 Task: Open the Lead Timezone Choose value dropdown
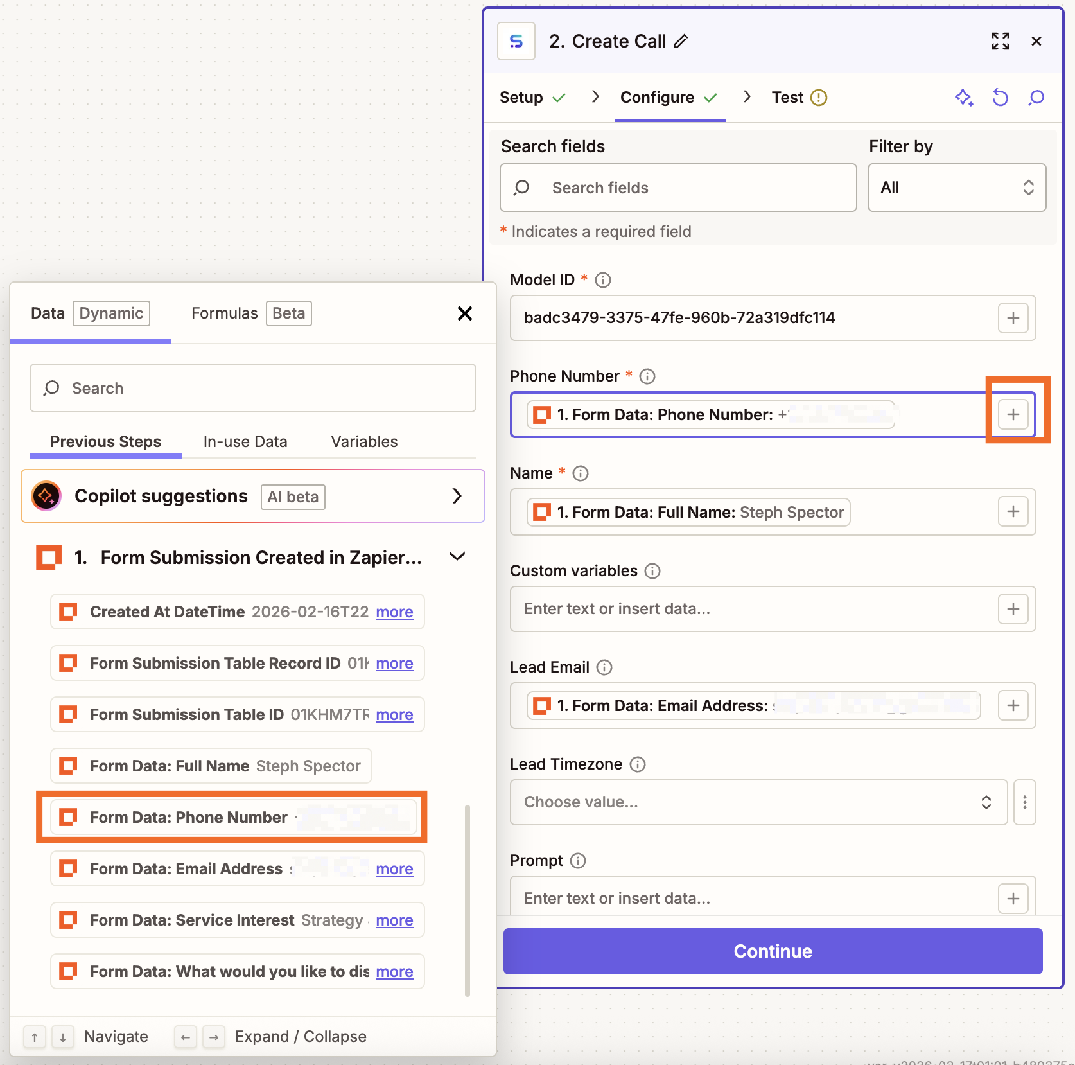point(758,802)
